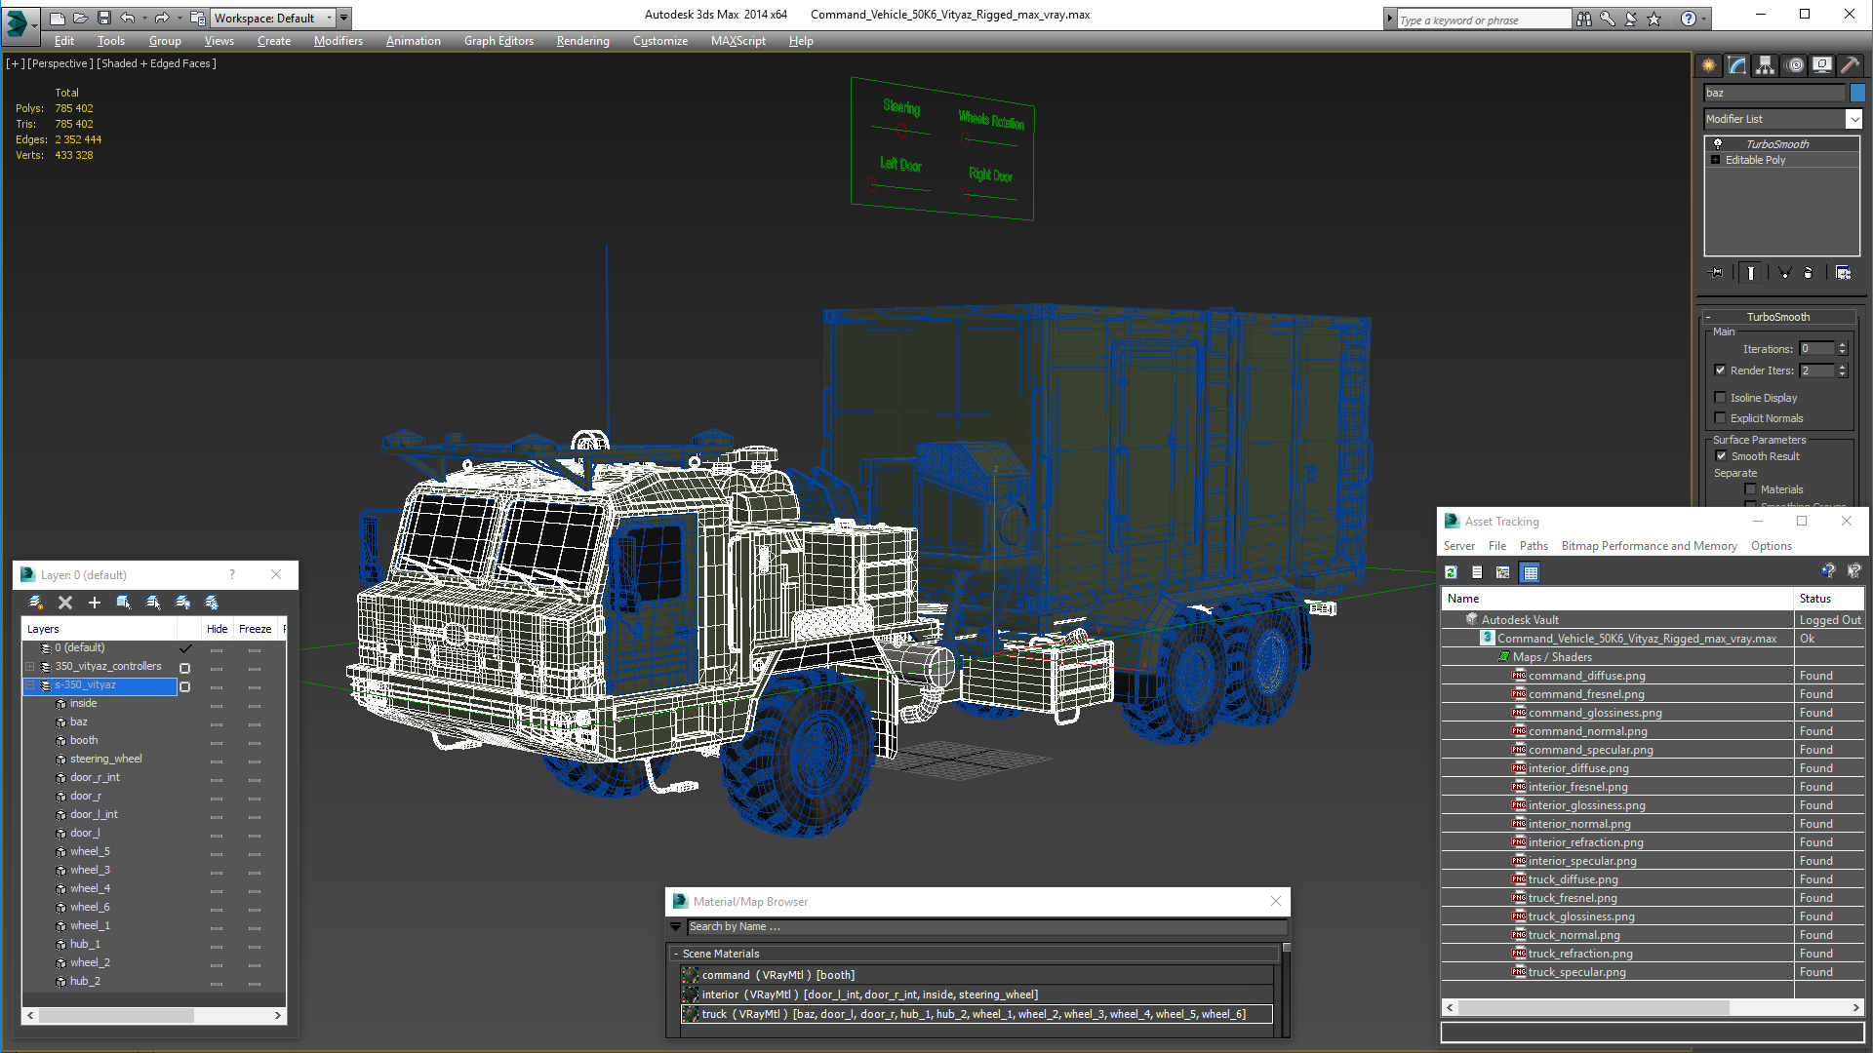
Task: Toggle current-layer box for s-350_vityaz layer
Action: click(x=184, y=686)
